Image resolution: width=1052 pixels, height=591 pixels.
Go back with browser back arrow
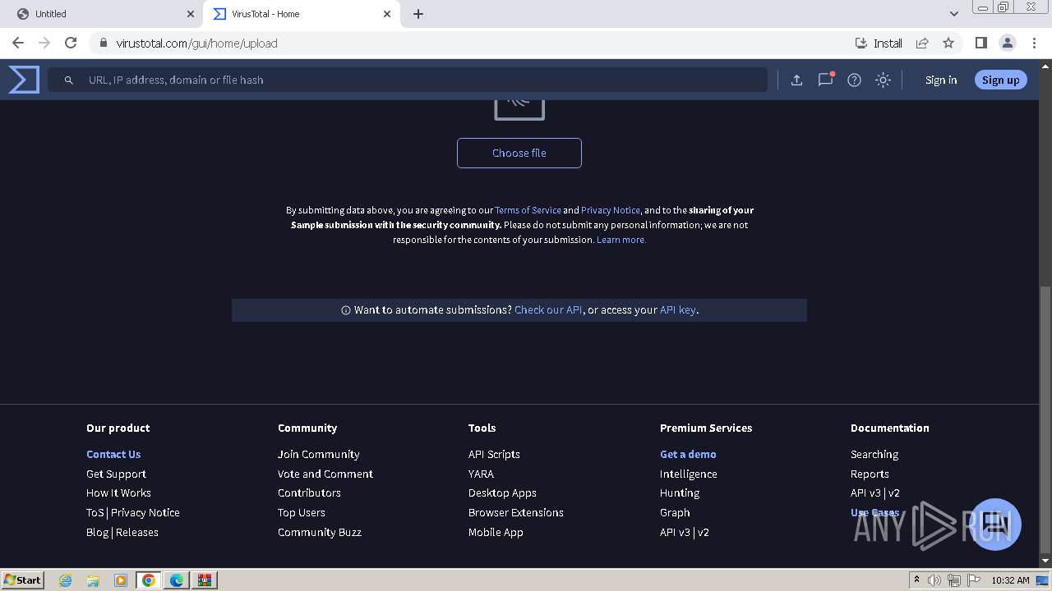pos(18,43)
